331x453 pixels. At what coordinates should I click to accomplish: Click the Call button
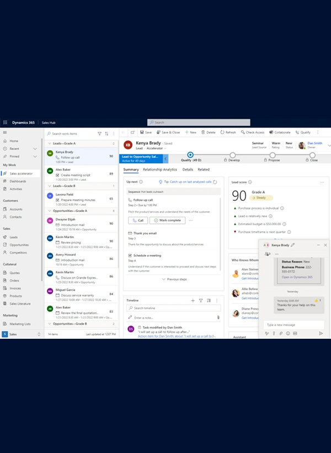138,221
